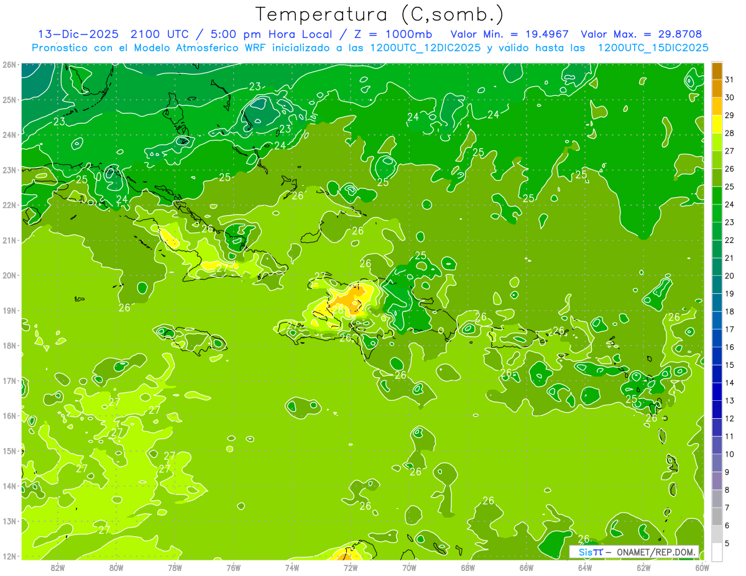This screenshot has width=746, height=576.
Task: Click "1200UTC_15DIC2025" valid-until time text
Action: click(653, 48)
